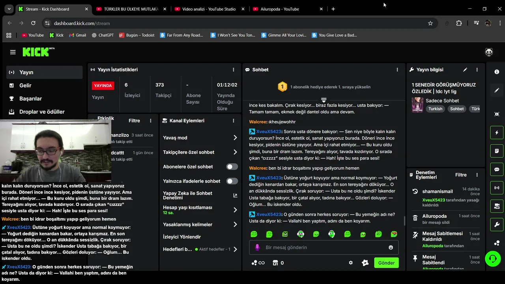Viewport: 505px width, 284px height.
Task: Toggle Abonelere özel sohbet switch
Action: pos(232,166)
